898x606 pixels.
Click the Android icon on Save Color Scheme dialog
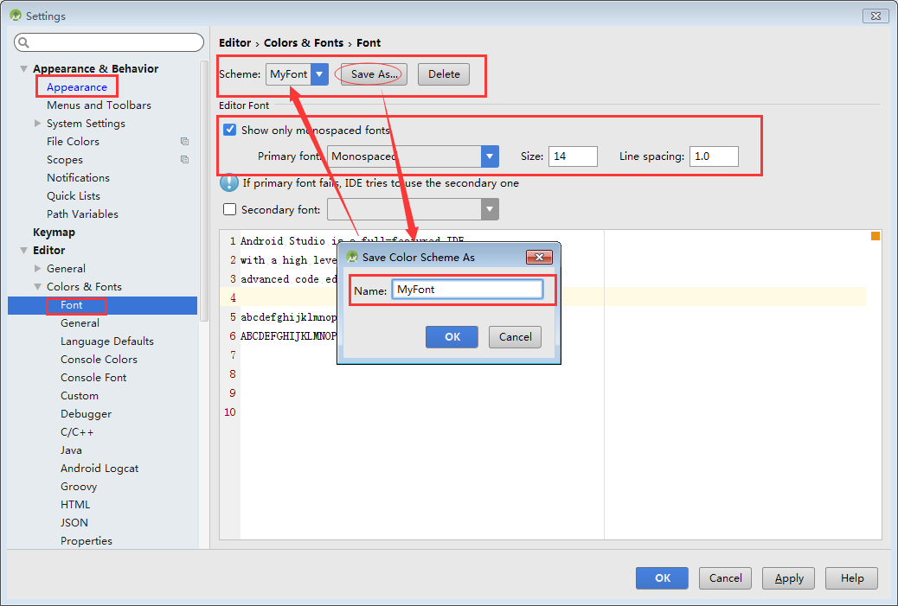click(x=350, y=257)
